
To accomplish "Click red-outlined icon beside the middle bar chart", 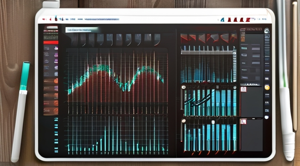I will click(244, 89).
